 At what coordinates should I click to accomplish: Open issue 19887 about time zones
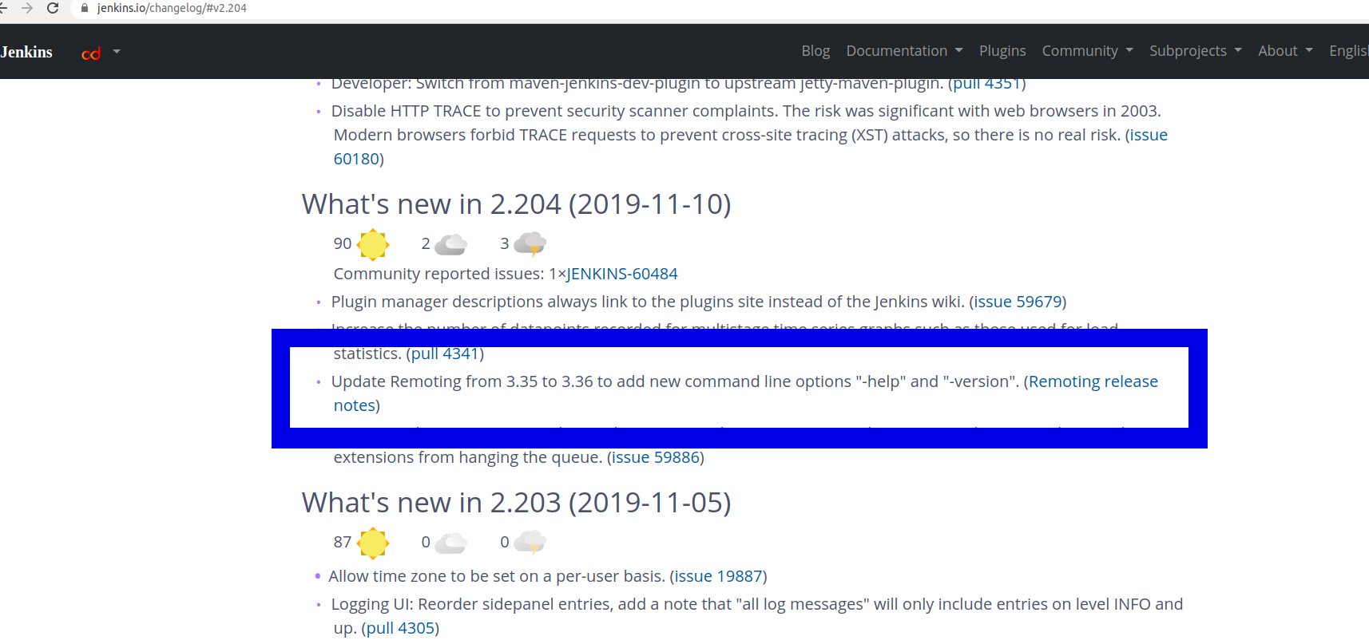pos(717,575)
